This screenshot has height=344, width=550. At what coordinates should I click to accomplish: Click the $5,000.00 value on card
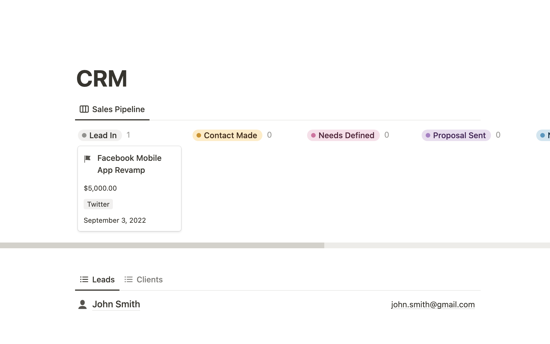point(100,188)
